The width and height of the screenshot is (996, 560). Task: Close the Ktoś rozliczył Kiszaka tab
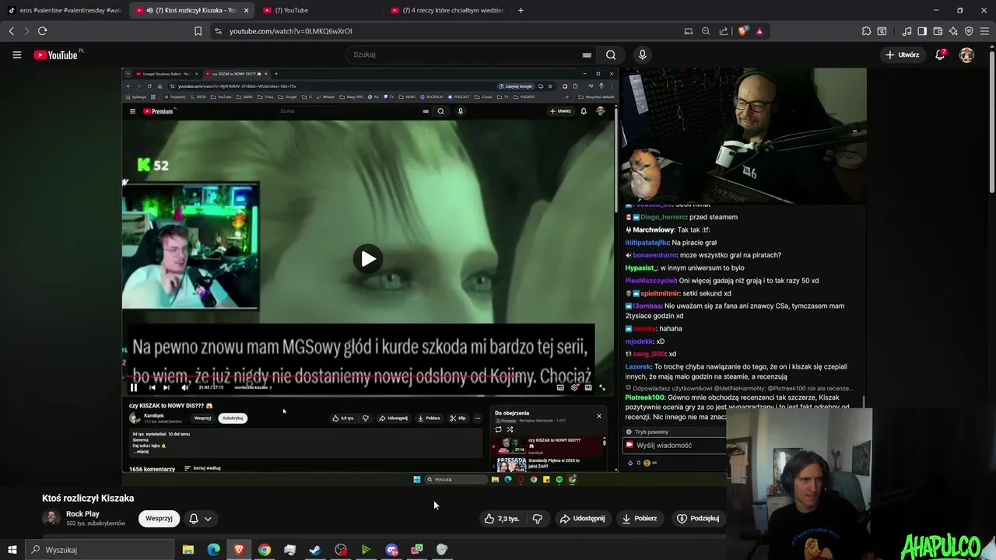pos(247,10)
